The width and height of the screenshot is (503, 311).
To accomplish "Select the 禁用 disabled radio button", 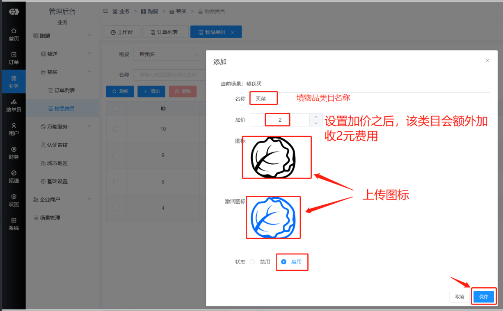I will [x=252, y=262].
